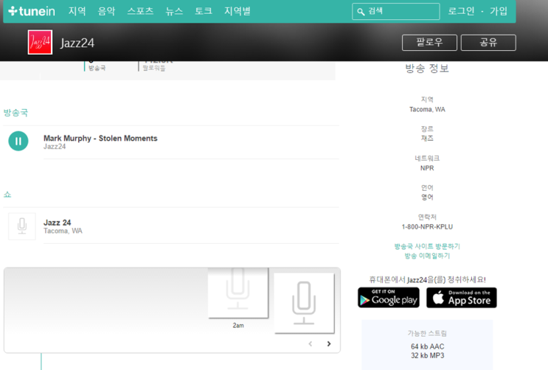Open 방송 이메일하기 link
This screenshot has height=370, width=548.
coord(427,256)
